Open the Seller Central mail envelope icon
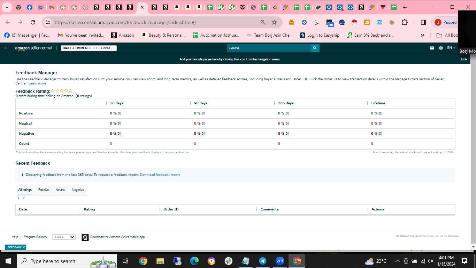Screen dimensions: 476x268 click(x=432, y=48)
